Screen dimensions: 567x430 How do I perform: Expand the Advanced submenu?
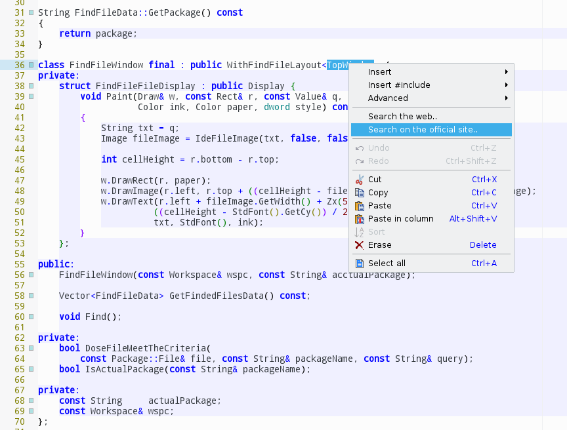[506, 98]
